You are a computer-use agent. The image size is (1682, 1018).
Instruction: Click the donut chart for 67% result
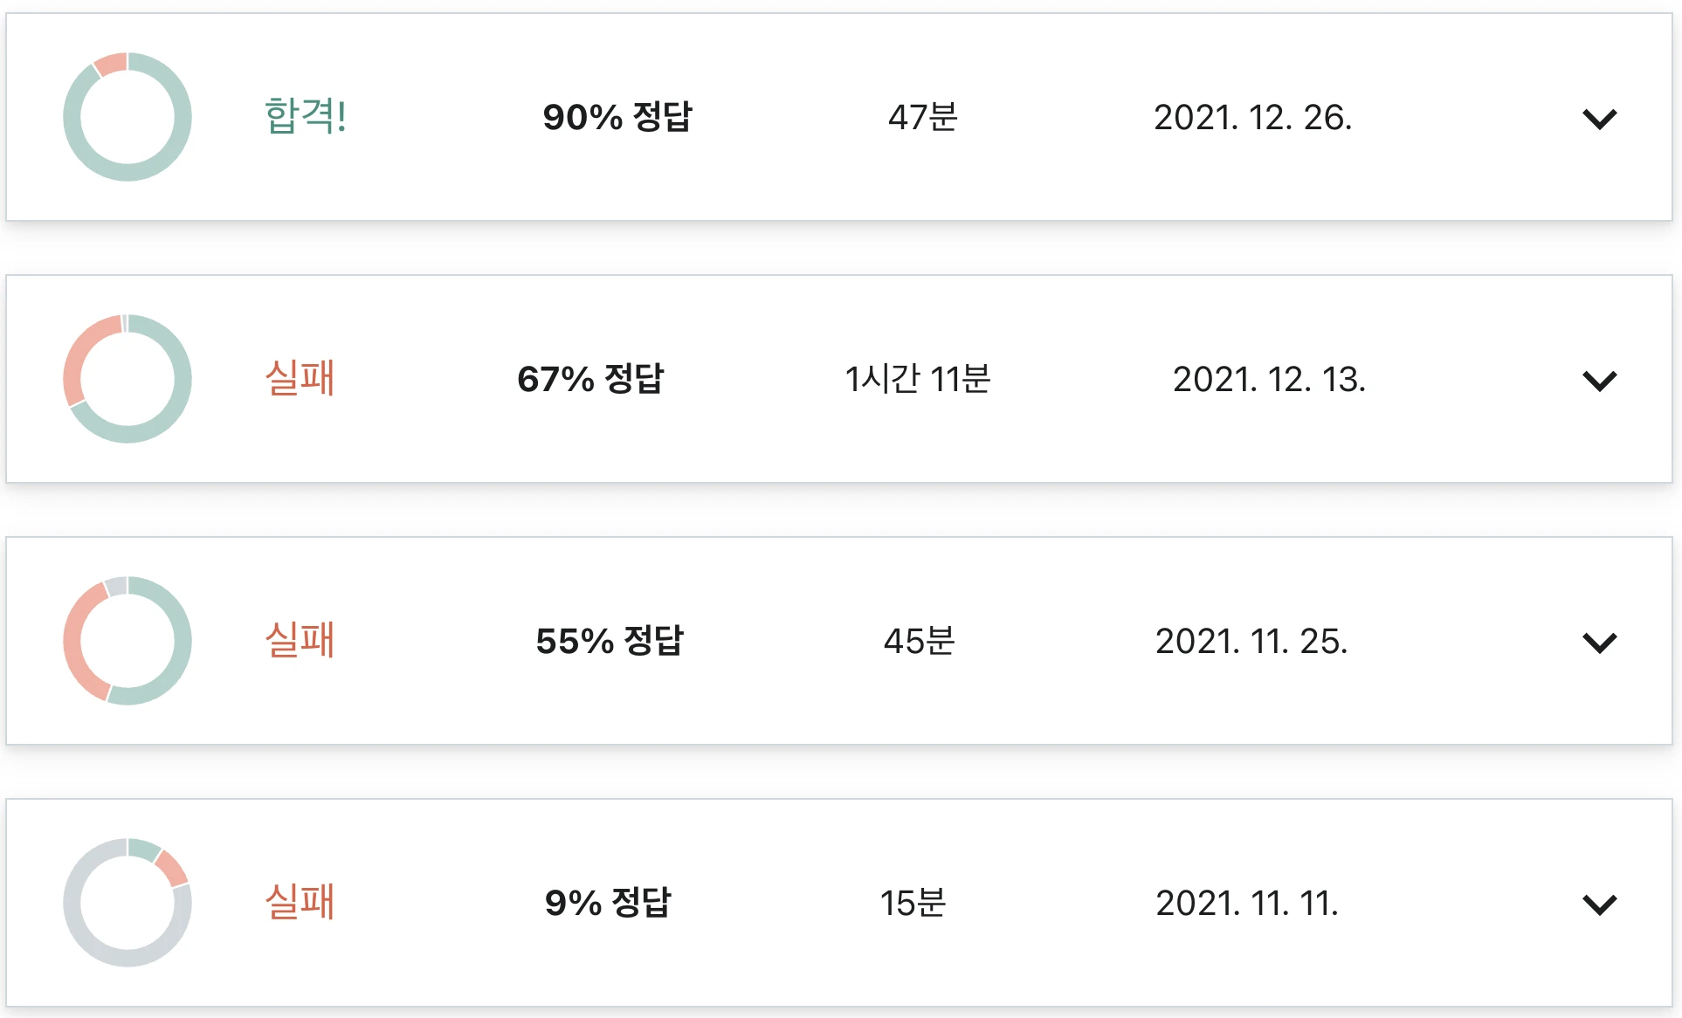[x=128, y=379]
